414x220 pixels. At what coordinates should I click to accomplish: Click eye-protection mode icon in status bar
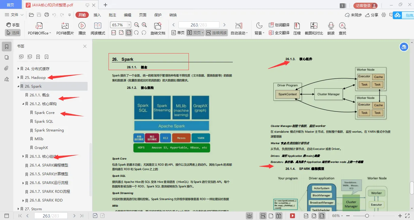[x=249, y=216]
